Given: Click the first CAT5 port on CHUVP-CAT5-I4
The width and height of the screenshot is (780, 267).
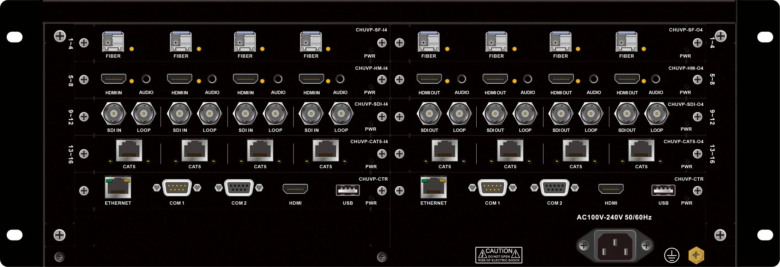Looking at the screenshot, I should [x=129, y=150].
